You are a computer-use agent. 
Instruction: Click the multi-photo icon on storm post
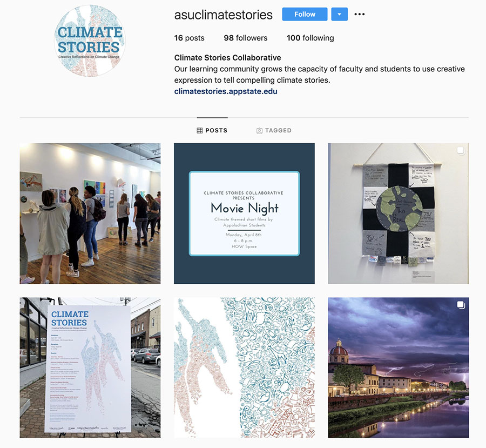(x=461, y=305)
